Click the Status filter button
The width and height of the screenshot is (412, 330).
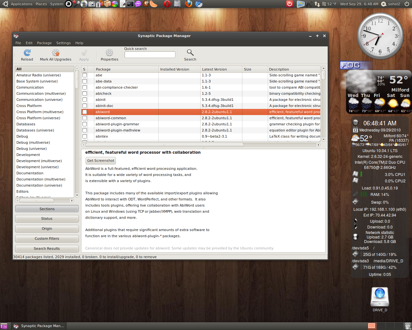tap(47, 218)
